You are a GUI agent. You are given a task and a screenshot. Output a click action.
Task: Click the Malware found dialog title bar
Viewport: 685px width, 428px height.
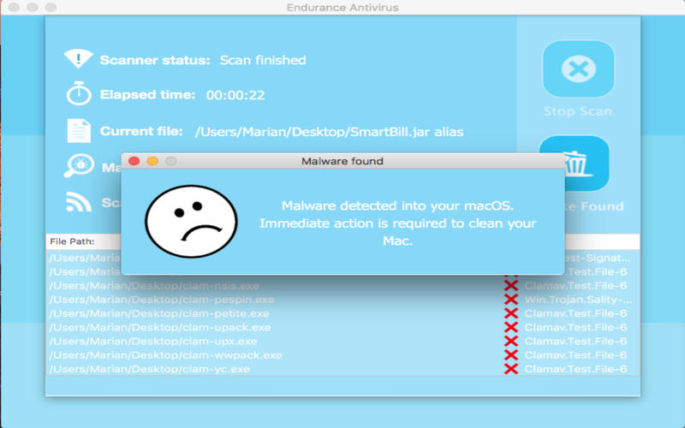point(342,161)
